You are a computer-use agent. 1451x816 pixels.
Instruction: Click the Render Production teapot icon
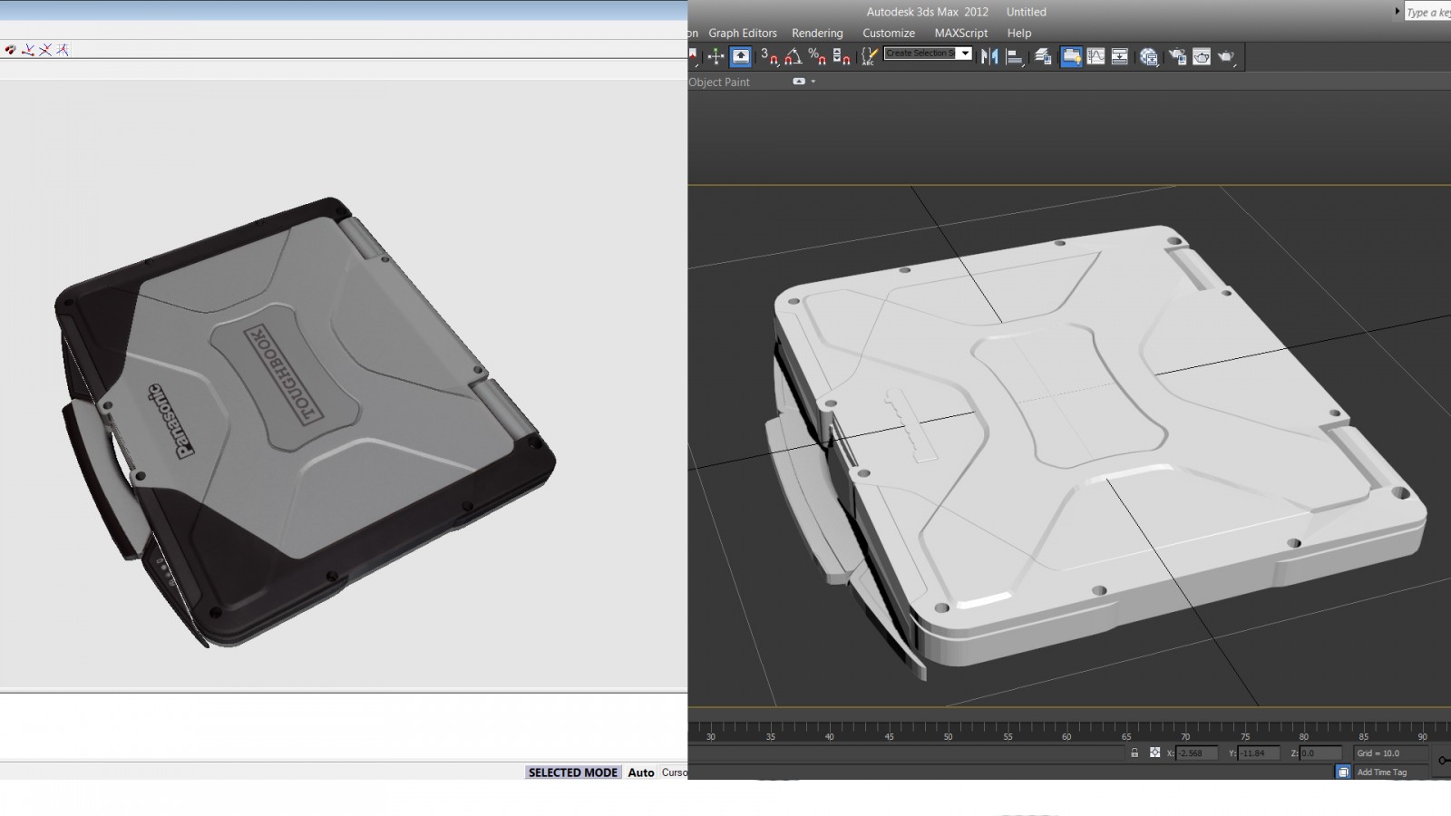[1226, 56]
